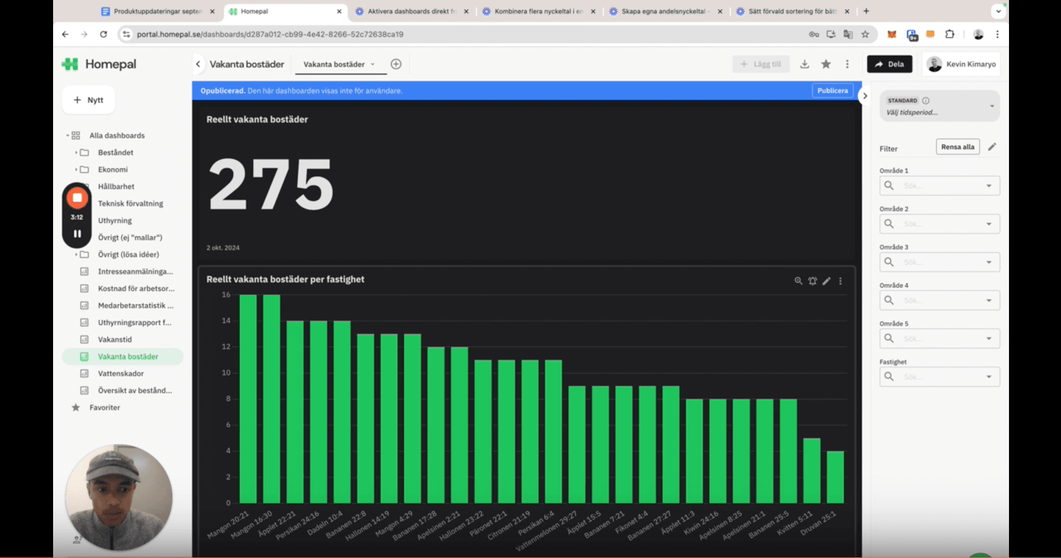Click the Publicera button
Image resolution: width=1061 pixels, height=558 pixels.
(833, 91)
